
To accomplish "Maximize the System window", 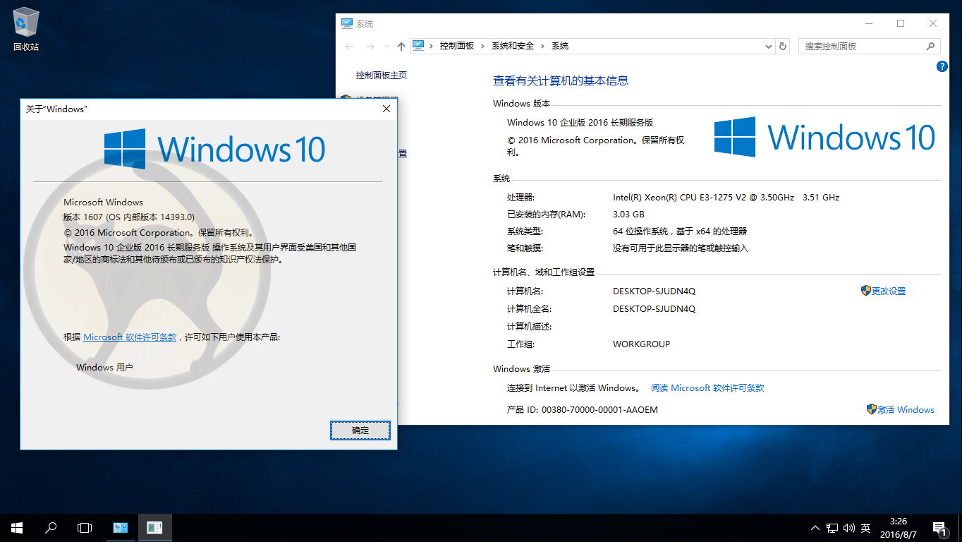I will pyautogui.click(x=901, y=23).
